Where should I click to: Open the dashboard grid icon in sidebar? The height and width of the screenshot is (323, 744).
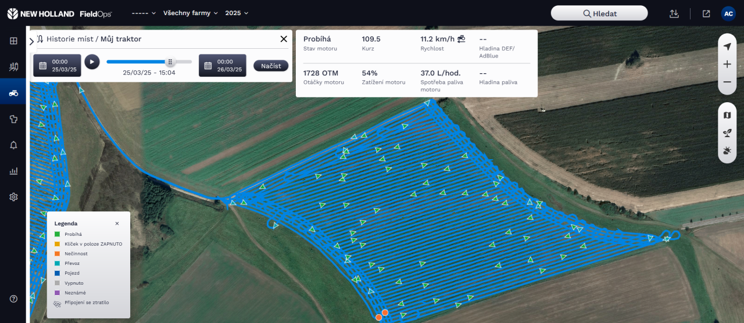click(x=13, y=41)
